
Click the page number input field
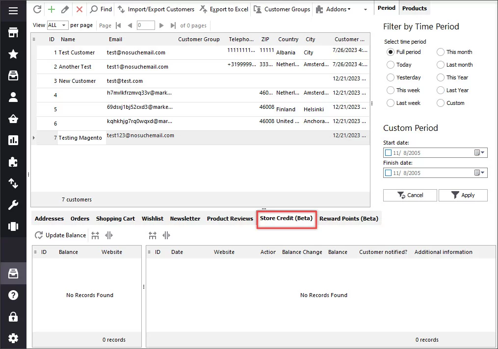click(x=146, y=25)
